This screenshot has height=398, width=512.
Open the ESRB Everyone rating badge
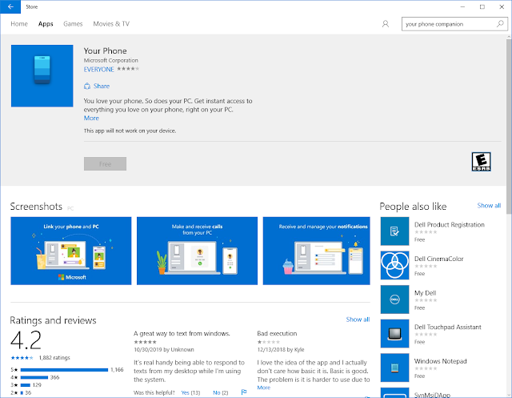[x=481, y=162]
